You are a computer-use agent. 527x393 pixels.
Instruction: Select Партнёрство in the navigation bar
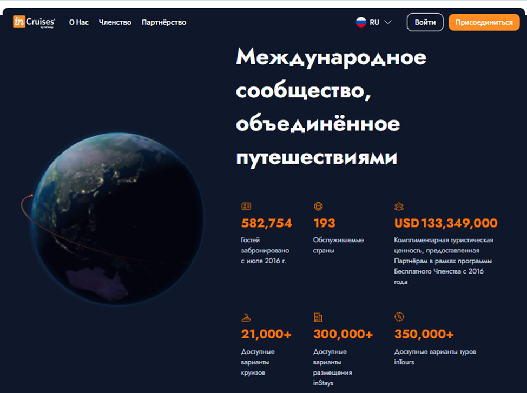coord(163,23)
